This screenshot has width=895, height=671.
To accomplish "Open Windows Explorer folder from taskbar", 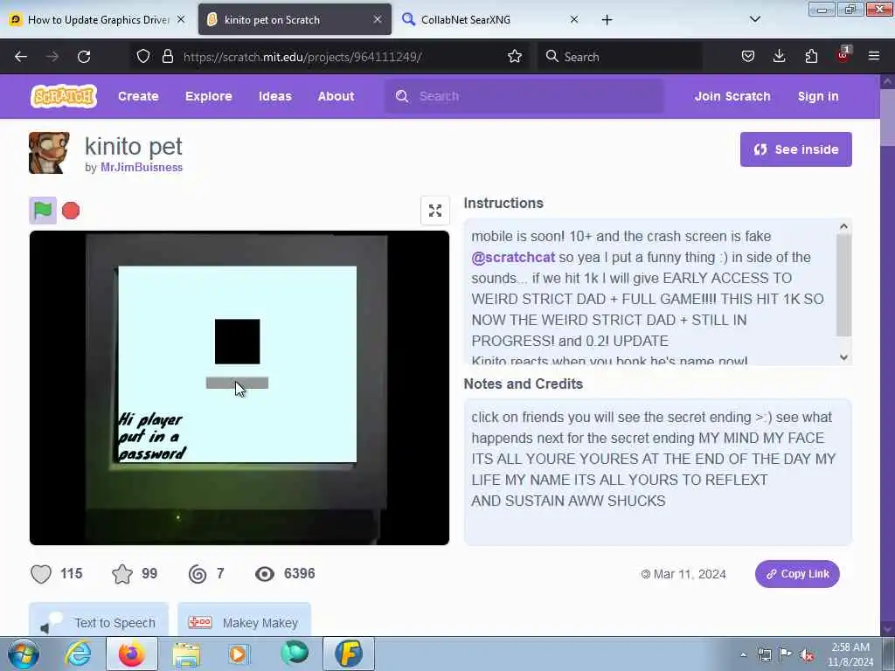I will tap(186, 654).
